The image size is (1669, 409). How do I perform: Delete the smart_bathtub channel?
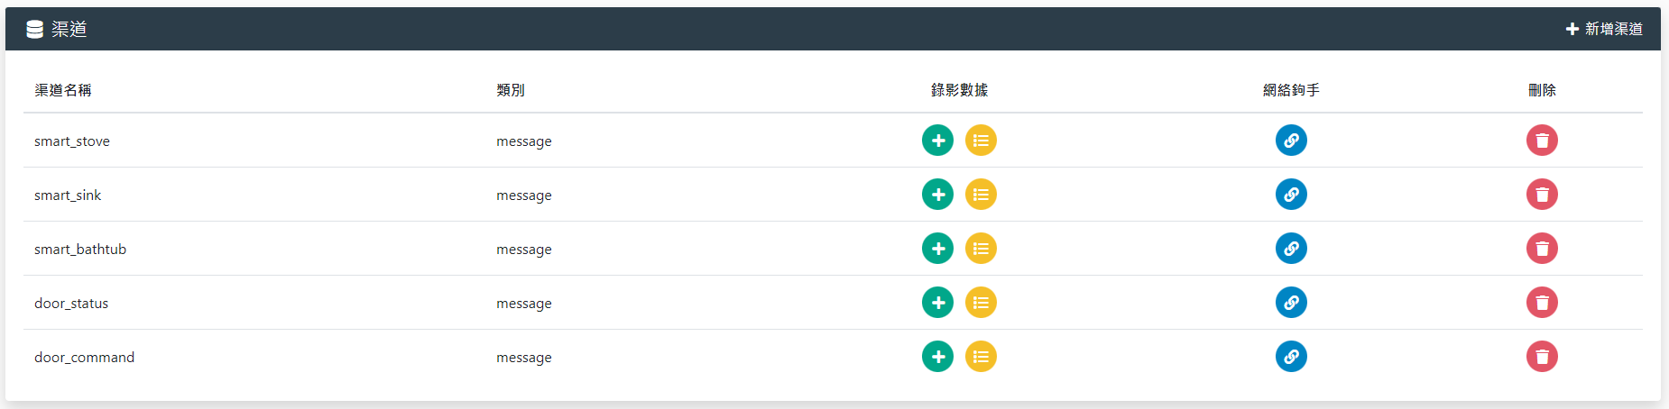click(1542, 249)
